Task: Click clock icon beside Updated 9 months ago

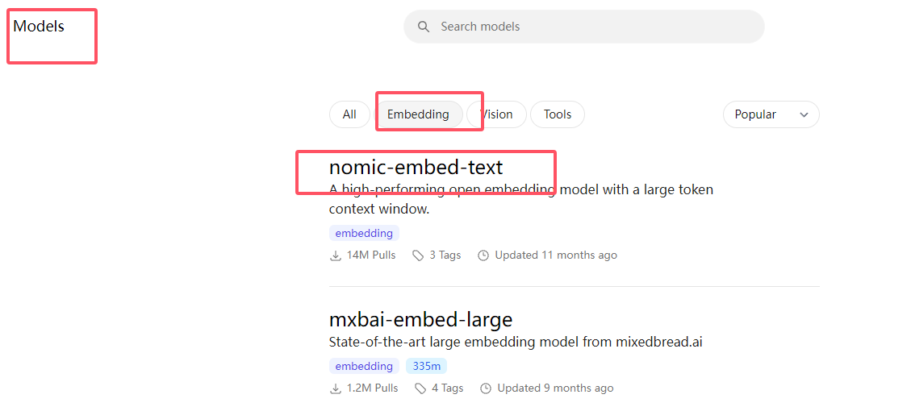Action: (487, 388)
